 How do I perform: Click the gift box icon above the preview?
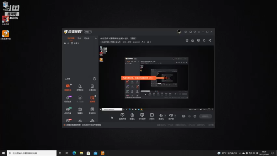tap(187, 40)
